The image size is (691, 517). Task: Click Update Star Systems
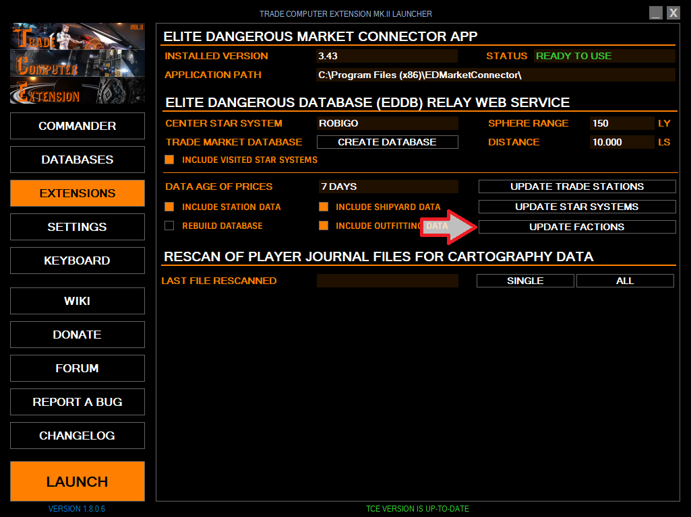click(577, 207)
